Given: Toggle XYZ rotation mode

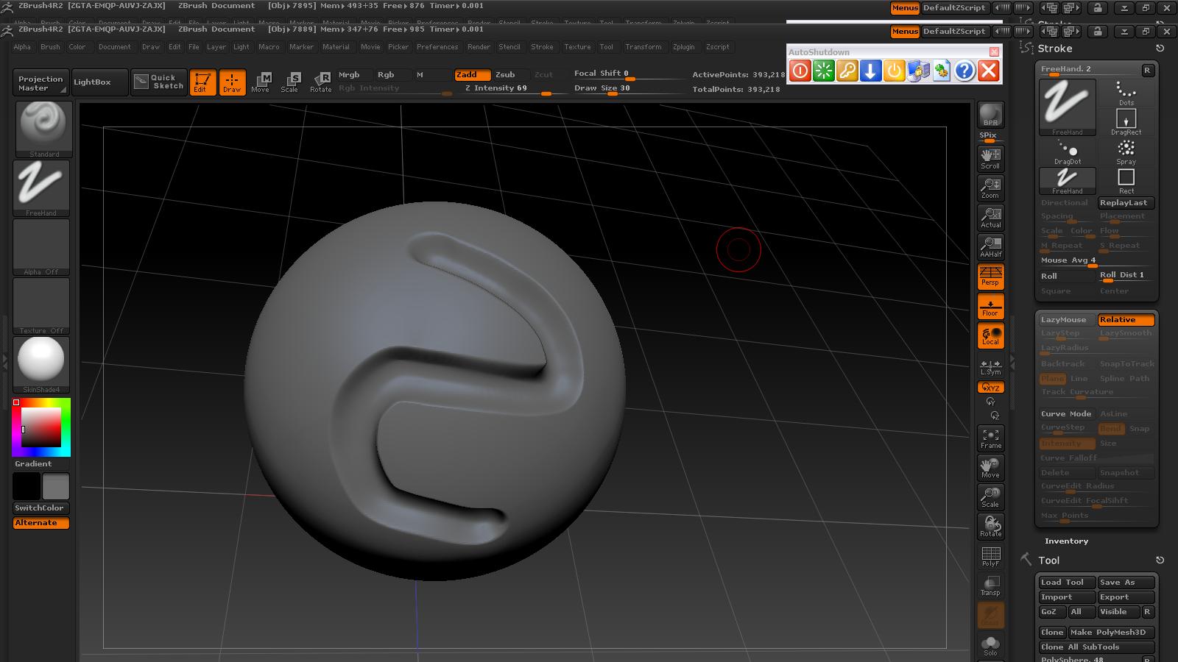Looking at the screenshot, I should (991, 387).
